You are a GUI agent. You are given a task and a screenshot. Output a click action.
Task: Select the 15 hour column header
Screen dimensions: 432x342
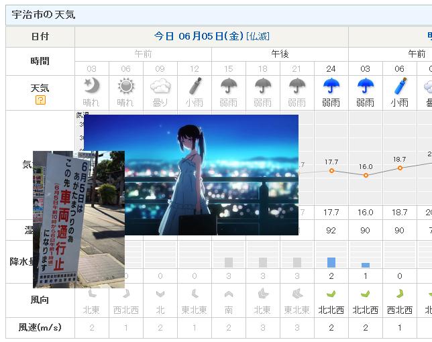229,68
